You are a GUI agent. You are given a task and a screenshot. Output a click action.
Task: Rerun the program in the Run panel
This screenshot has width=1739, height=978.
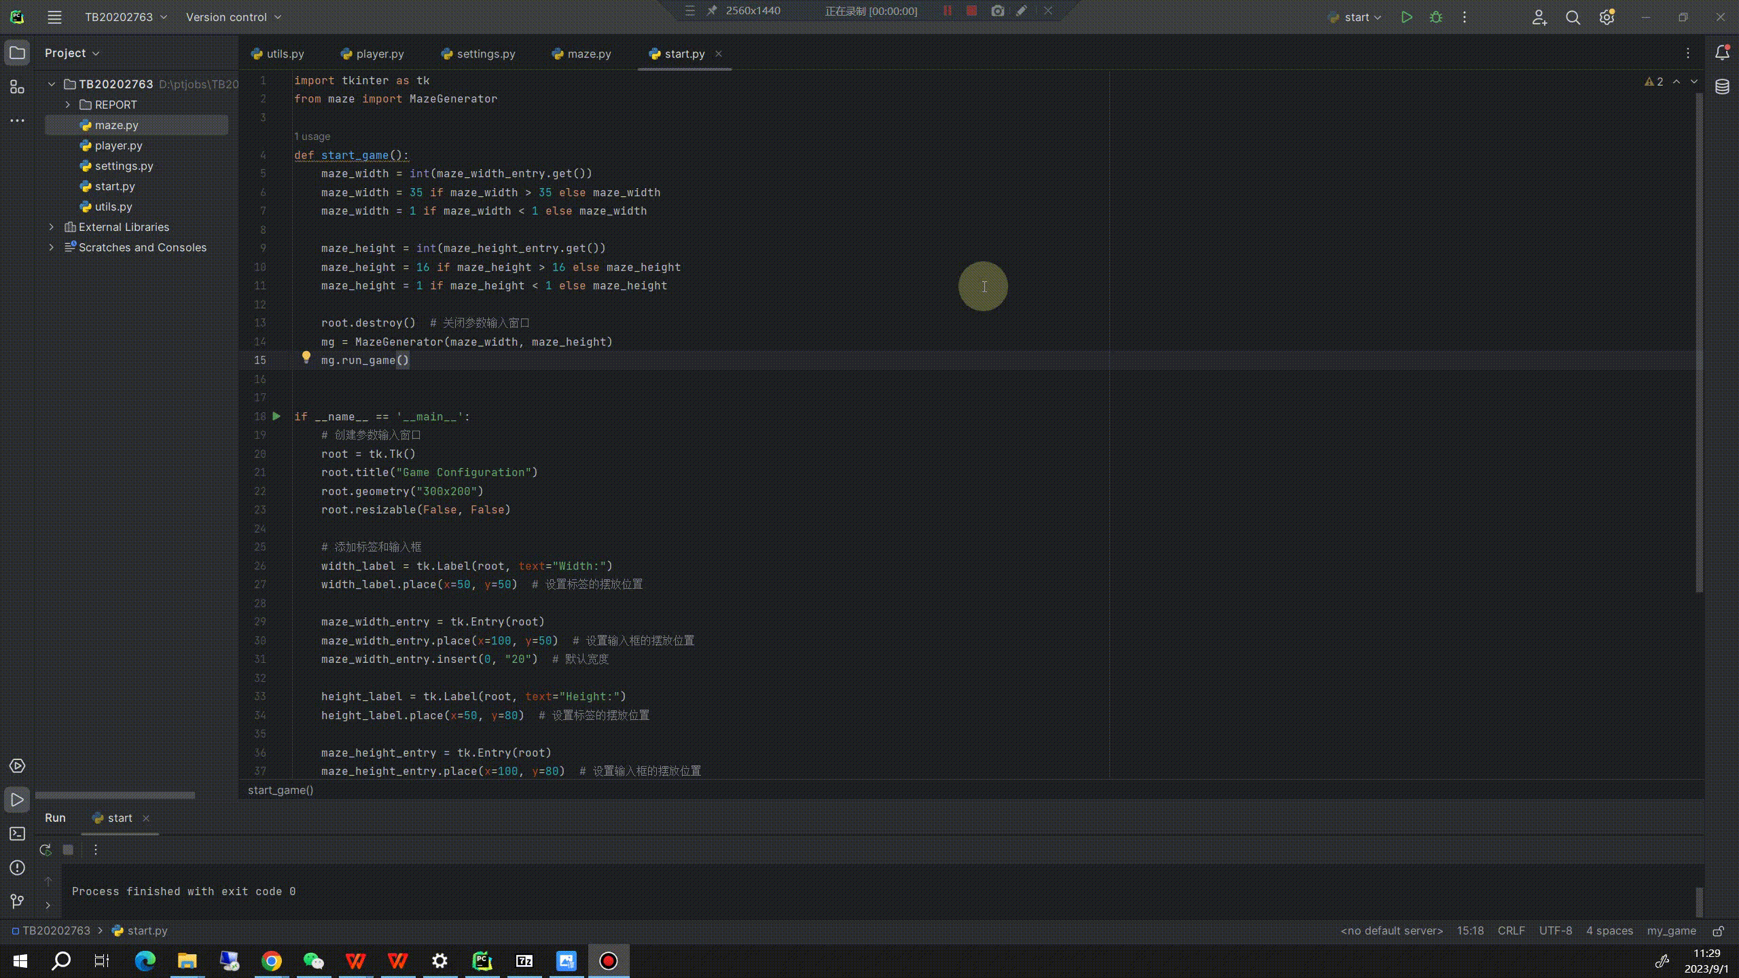pyautogui.click(x=45, y=849)
